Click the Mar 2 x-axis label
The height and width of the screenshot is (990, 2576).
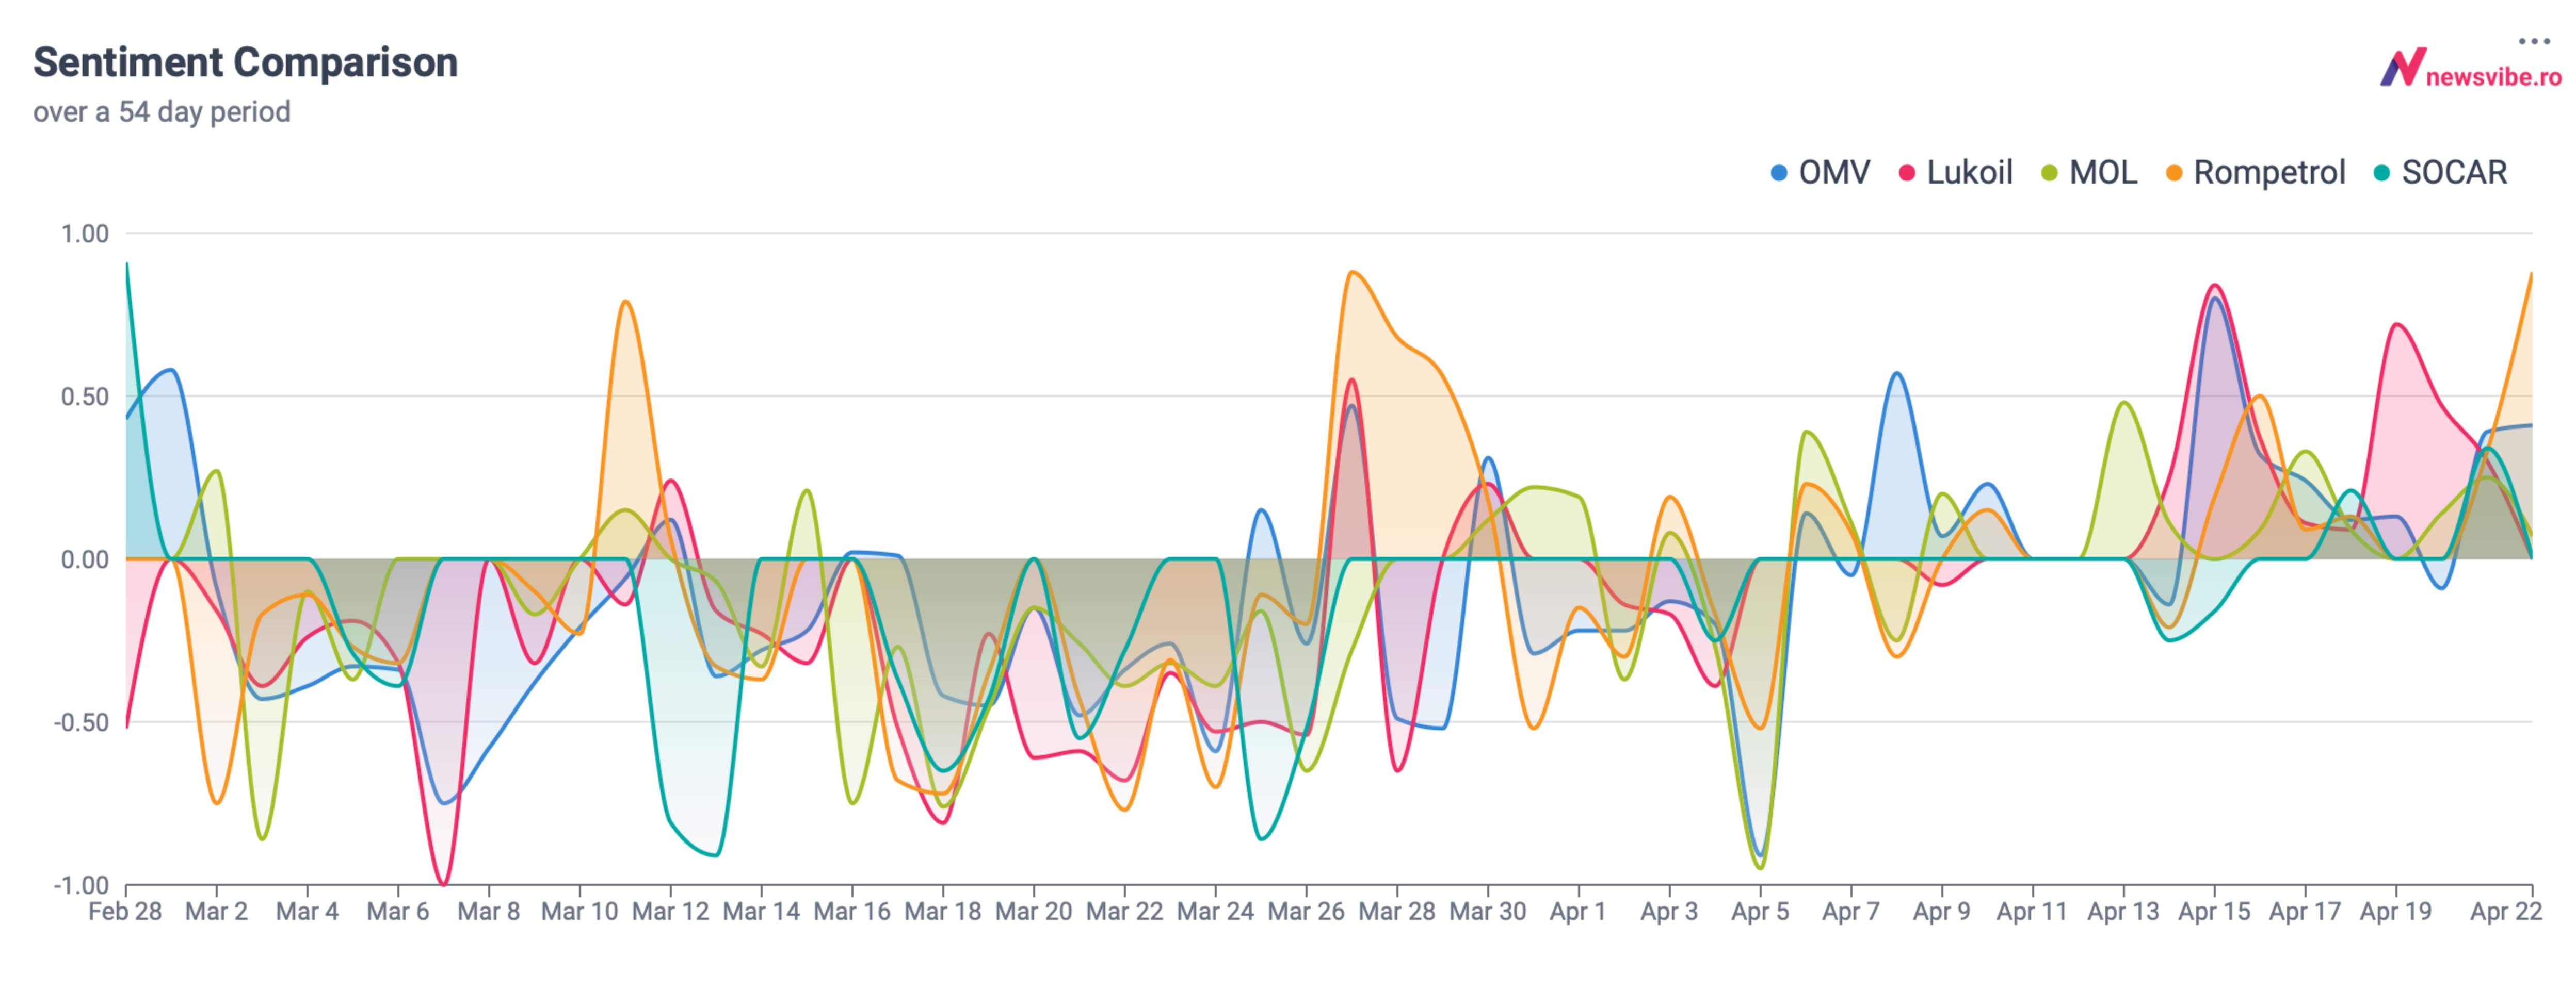coord(216,912)
